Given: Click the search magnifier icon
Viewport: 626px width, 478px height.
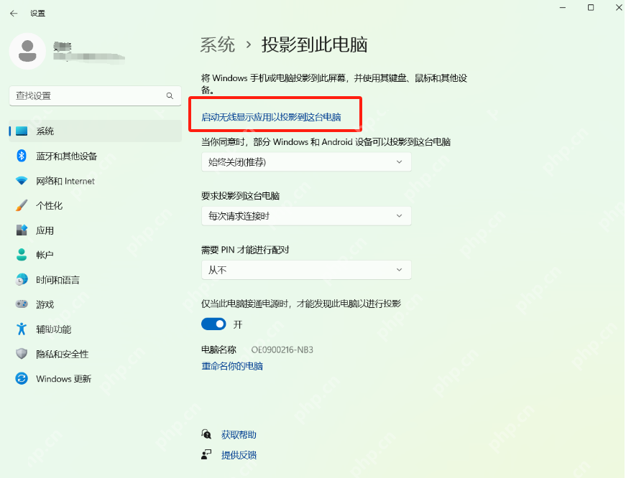Looking at the screenshot, I should point(170,95).
